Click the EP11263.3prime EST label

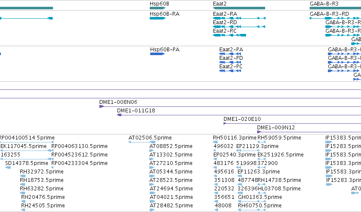(x=258, y=172)
